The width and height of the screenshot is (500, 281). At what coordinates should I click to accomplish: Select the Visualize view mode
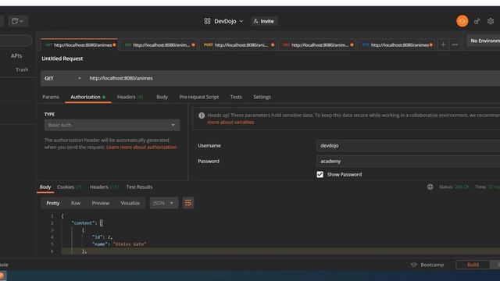click(130, 203)
